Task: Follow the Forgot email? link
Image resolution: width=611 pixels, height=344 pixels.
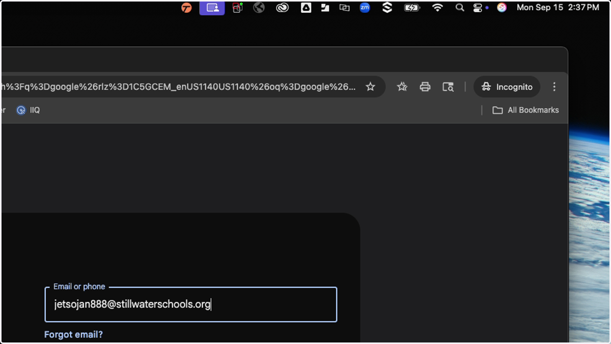Action: point(73,334)
